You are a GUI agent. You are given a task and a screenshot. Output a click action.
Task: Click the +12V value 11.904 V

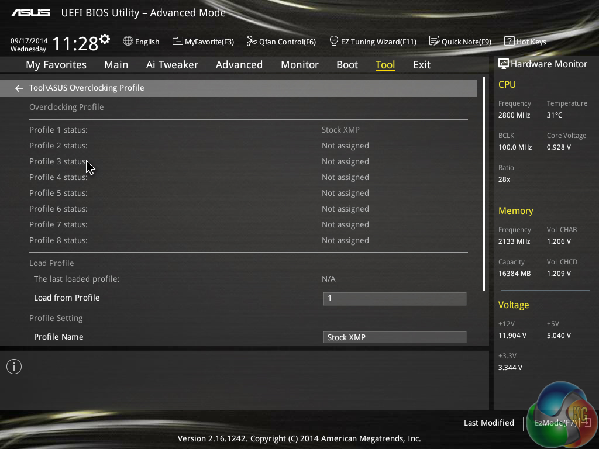coord(512,335)
